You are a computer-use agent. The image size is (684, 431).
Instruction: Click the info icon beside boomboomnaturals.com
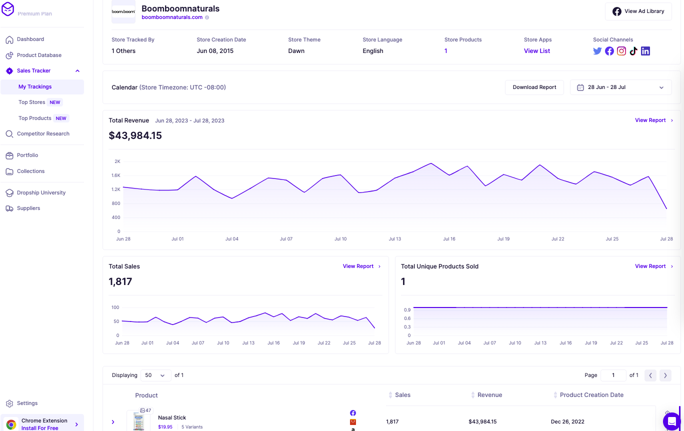click(x=207, y=16)
